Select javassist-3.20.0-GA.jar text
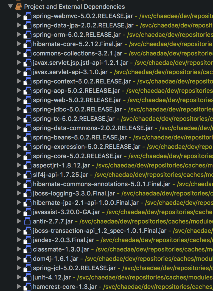This screenshot has width=213, height=291. [67, 212]
